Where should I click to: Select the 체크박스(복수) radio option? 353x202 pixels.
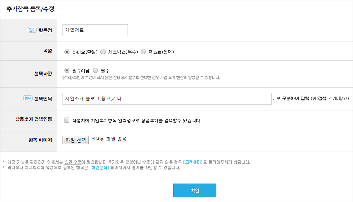[103, 52]
